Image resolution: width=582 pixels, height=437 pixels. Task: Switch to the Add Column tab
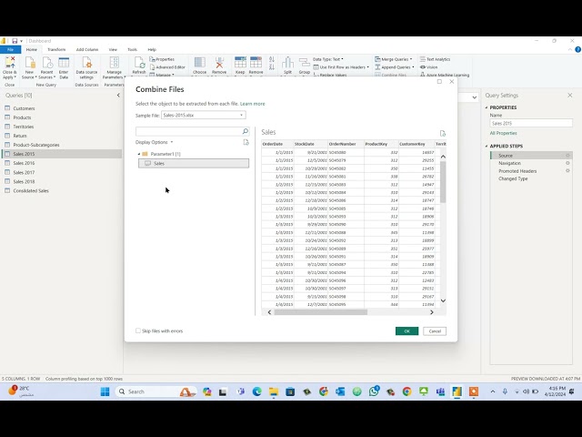click(87, 49)
